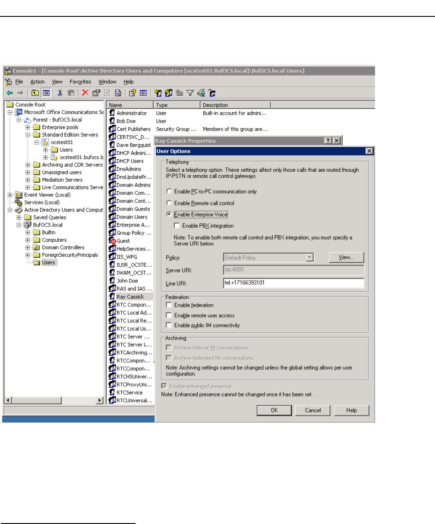Sort list by Name column header
This screenshot has height=524, width=435.
(130, 105)
